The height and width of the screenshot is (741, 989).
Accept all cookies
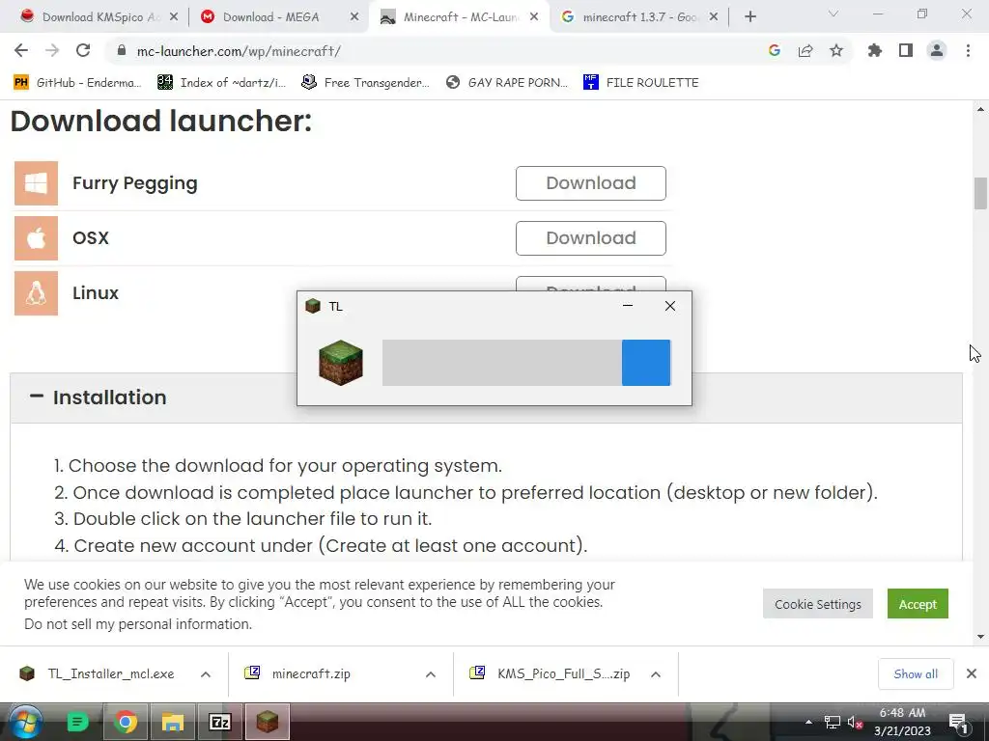[918, 604]
